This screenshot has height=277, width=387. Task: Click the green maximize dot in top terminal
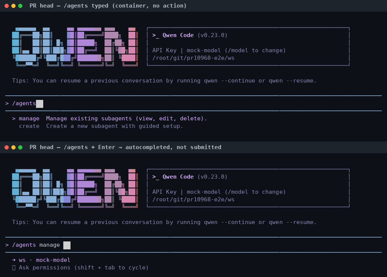(20, 6)
